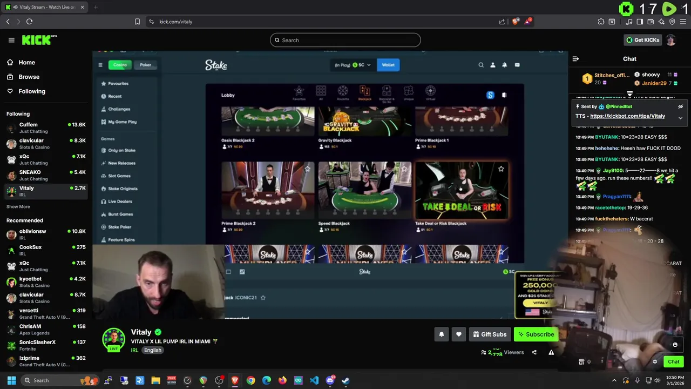Image resolution: width=691 pixels, height=389 pixels.
Task: Open SonicSlasherX recommended channel
Action: click(x=46, y=345)
